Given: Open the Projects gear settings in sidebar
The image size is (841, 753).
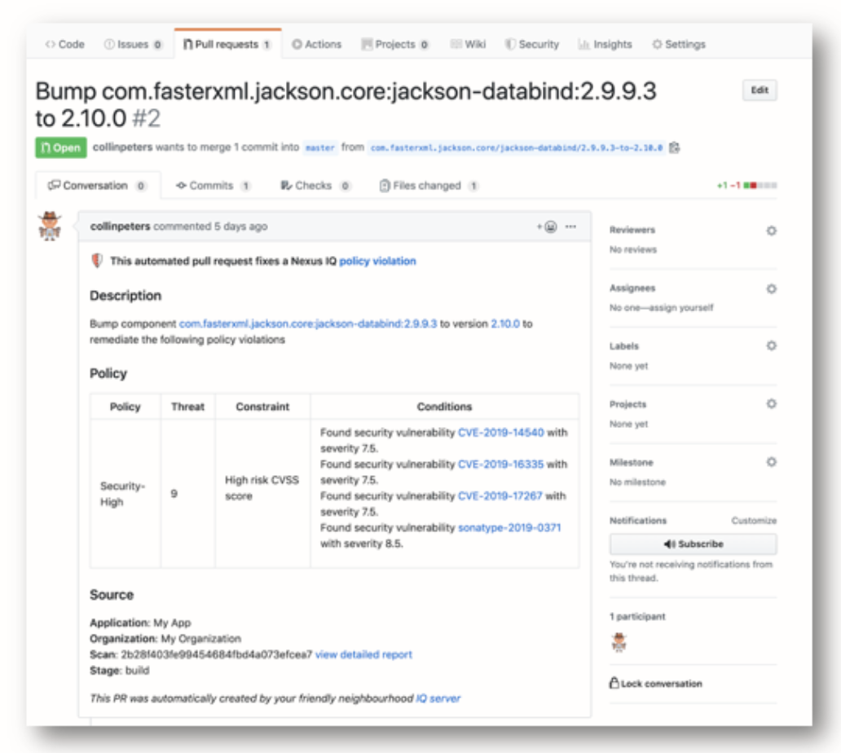Looking at the screenshot, I should tap(771, 404).
